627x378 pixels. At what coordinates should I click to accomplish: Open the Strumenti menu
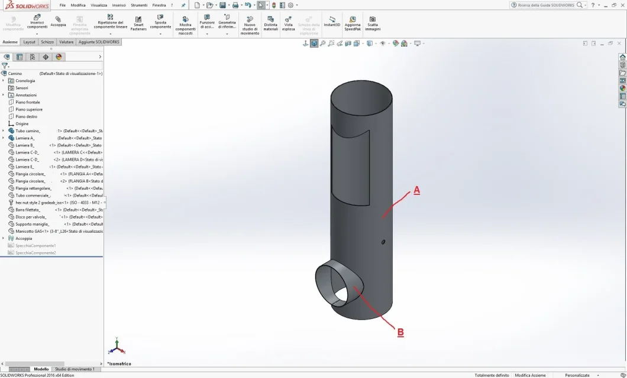pyautogui.click(x=139, y=5)
